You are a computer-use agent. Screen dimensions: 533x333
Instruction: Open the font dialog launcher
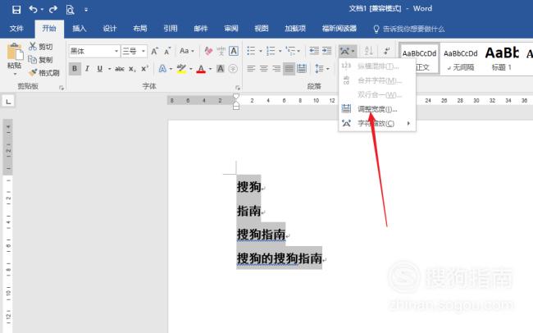click(238, 88)
